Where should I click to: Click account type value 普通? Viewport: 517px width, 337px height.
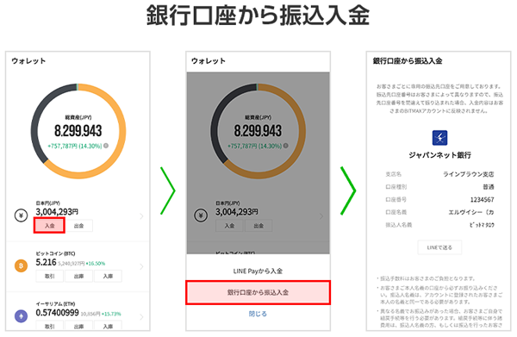point(489,187)
